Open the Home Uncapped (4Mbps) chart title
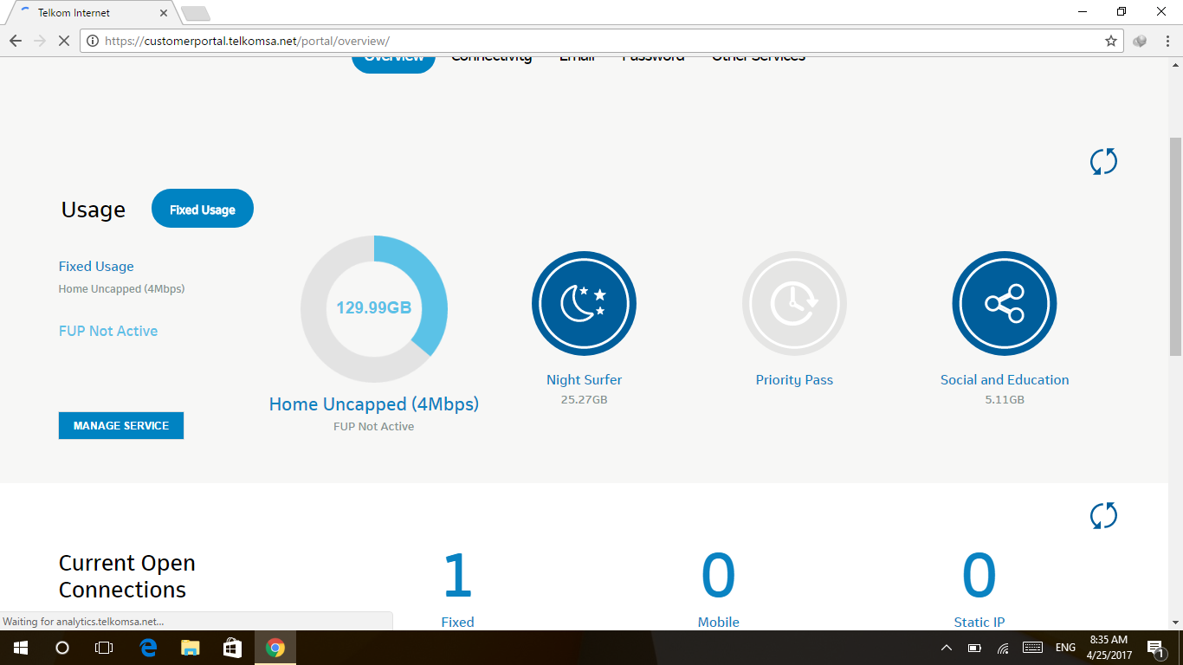Viewport: 1183px width, 665px height. coord(374,404)
